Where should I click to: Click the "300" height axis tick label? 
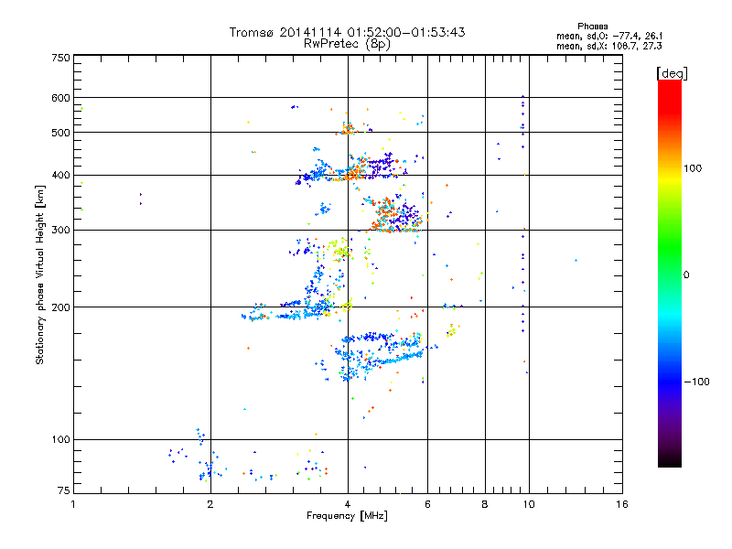click(x=60, y=230)
